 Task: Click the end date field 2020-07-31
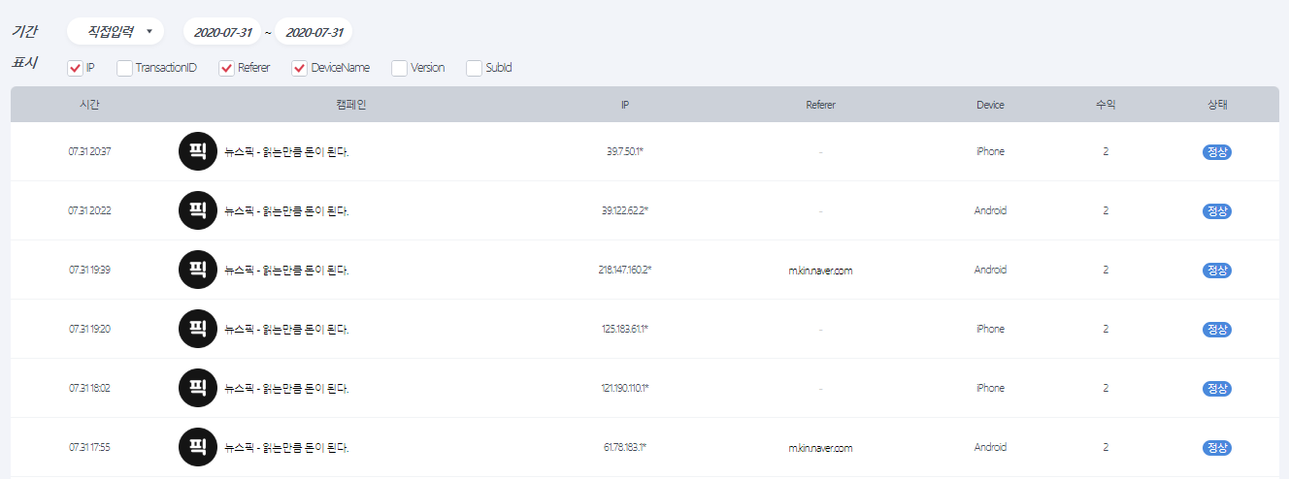coord(314,32)
